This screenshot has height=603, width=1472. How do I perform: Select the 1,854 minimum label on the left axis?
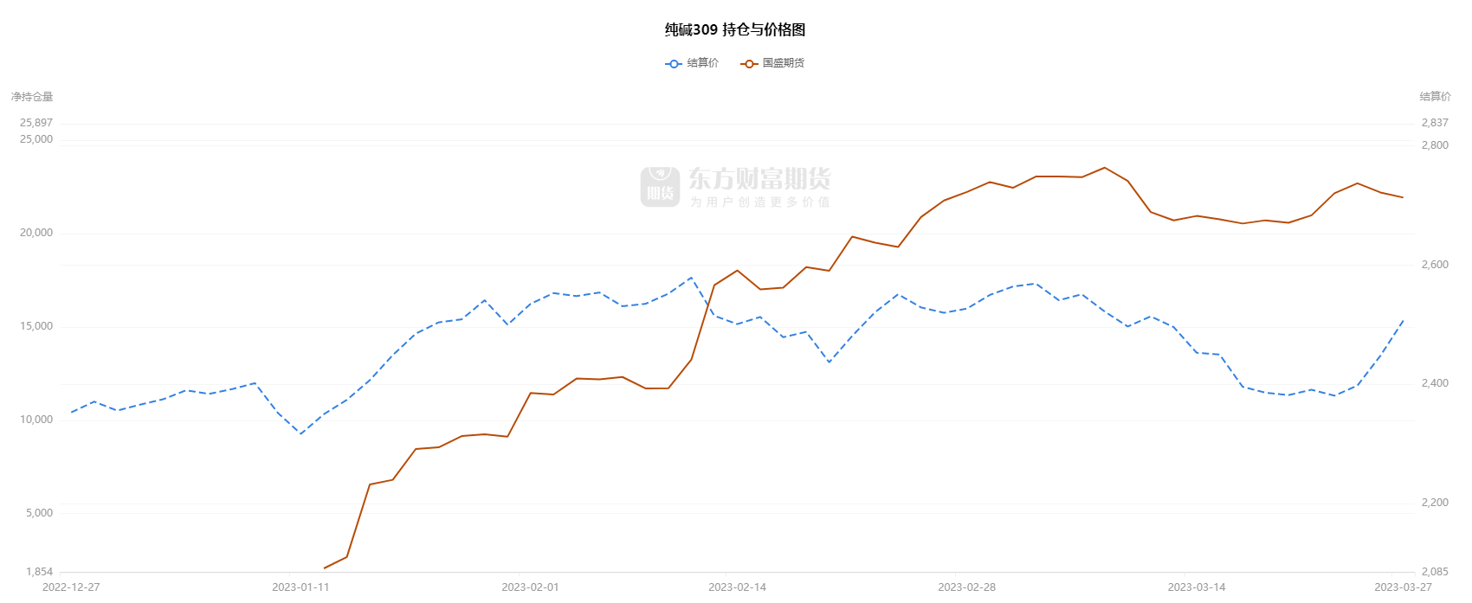[40, 572]
